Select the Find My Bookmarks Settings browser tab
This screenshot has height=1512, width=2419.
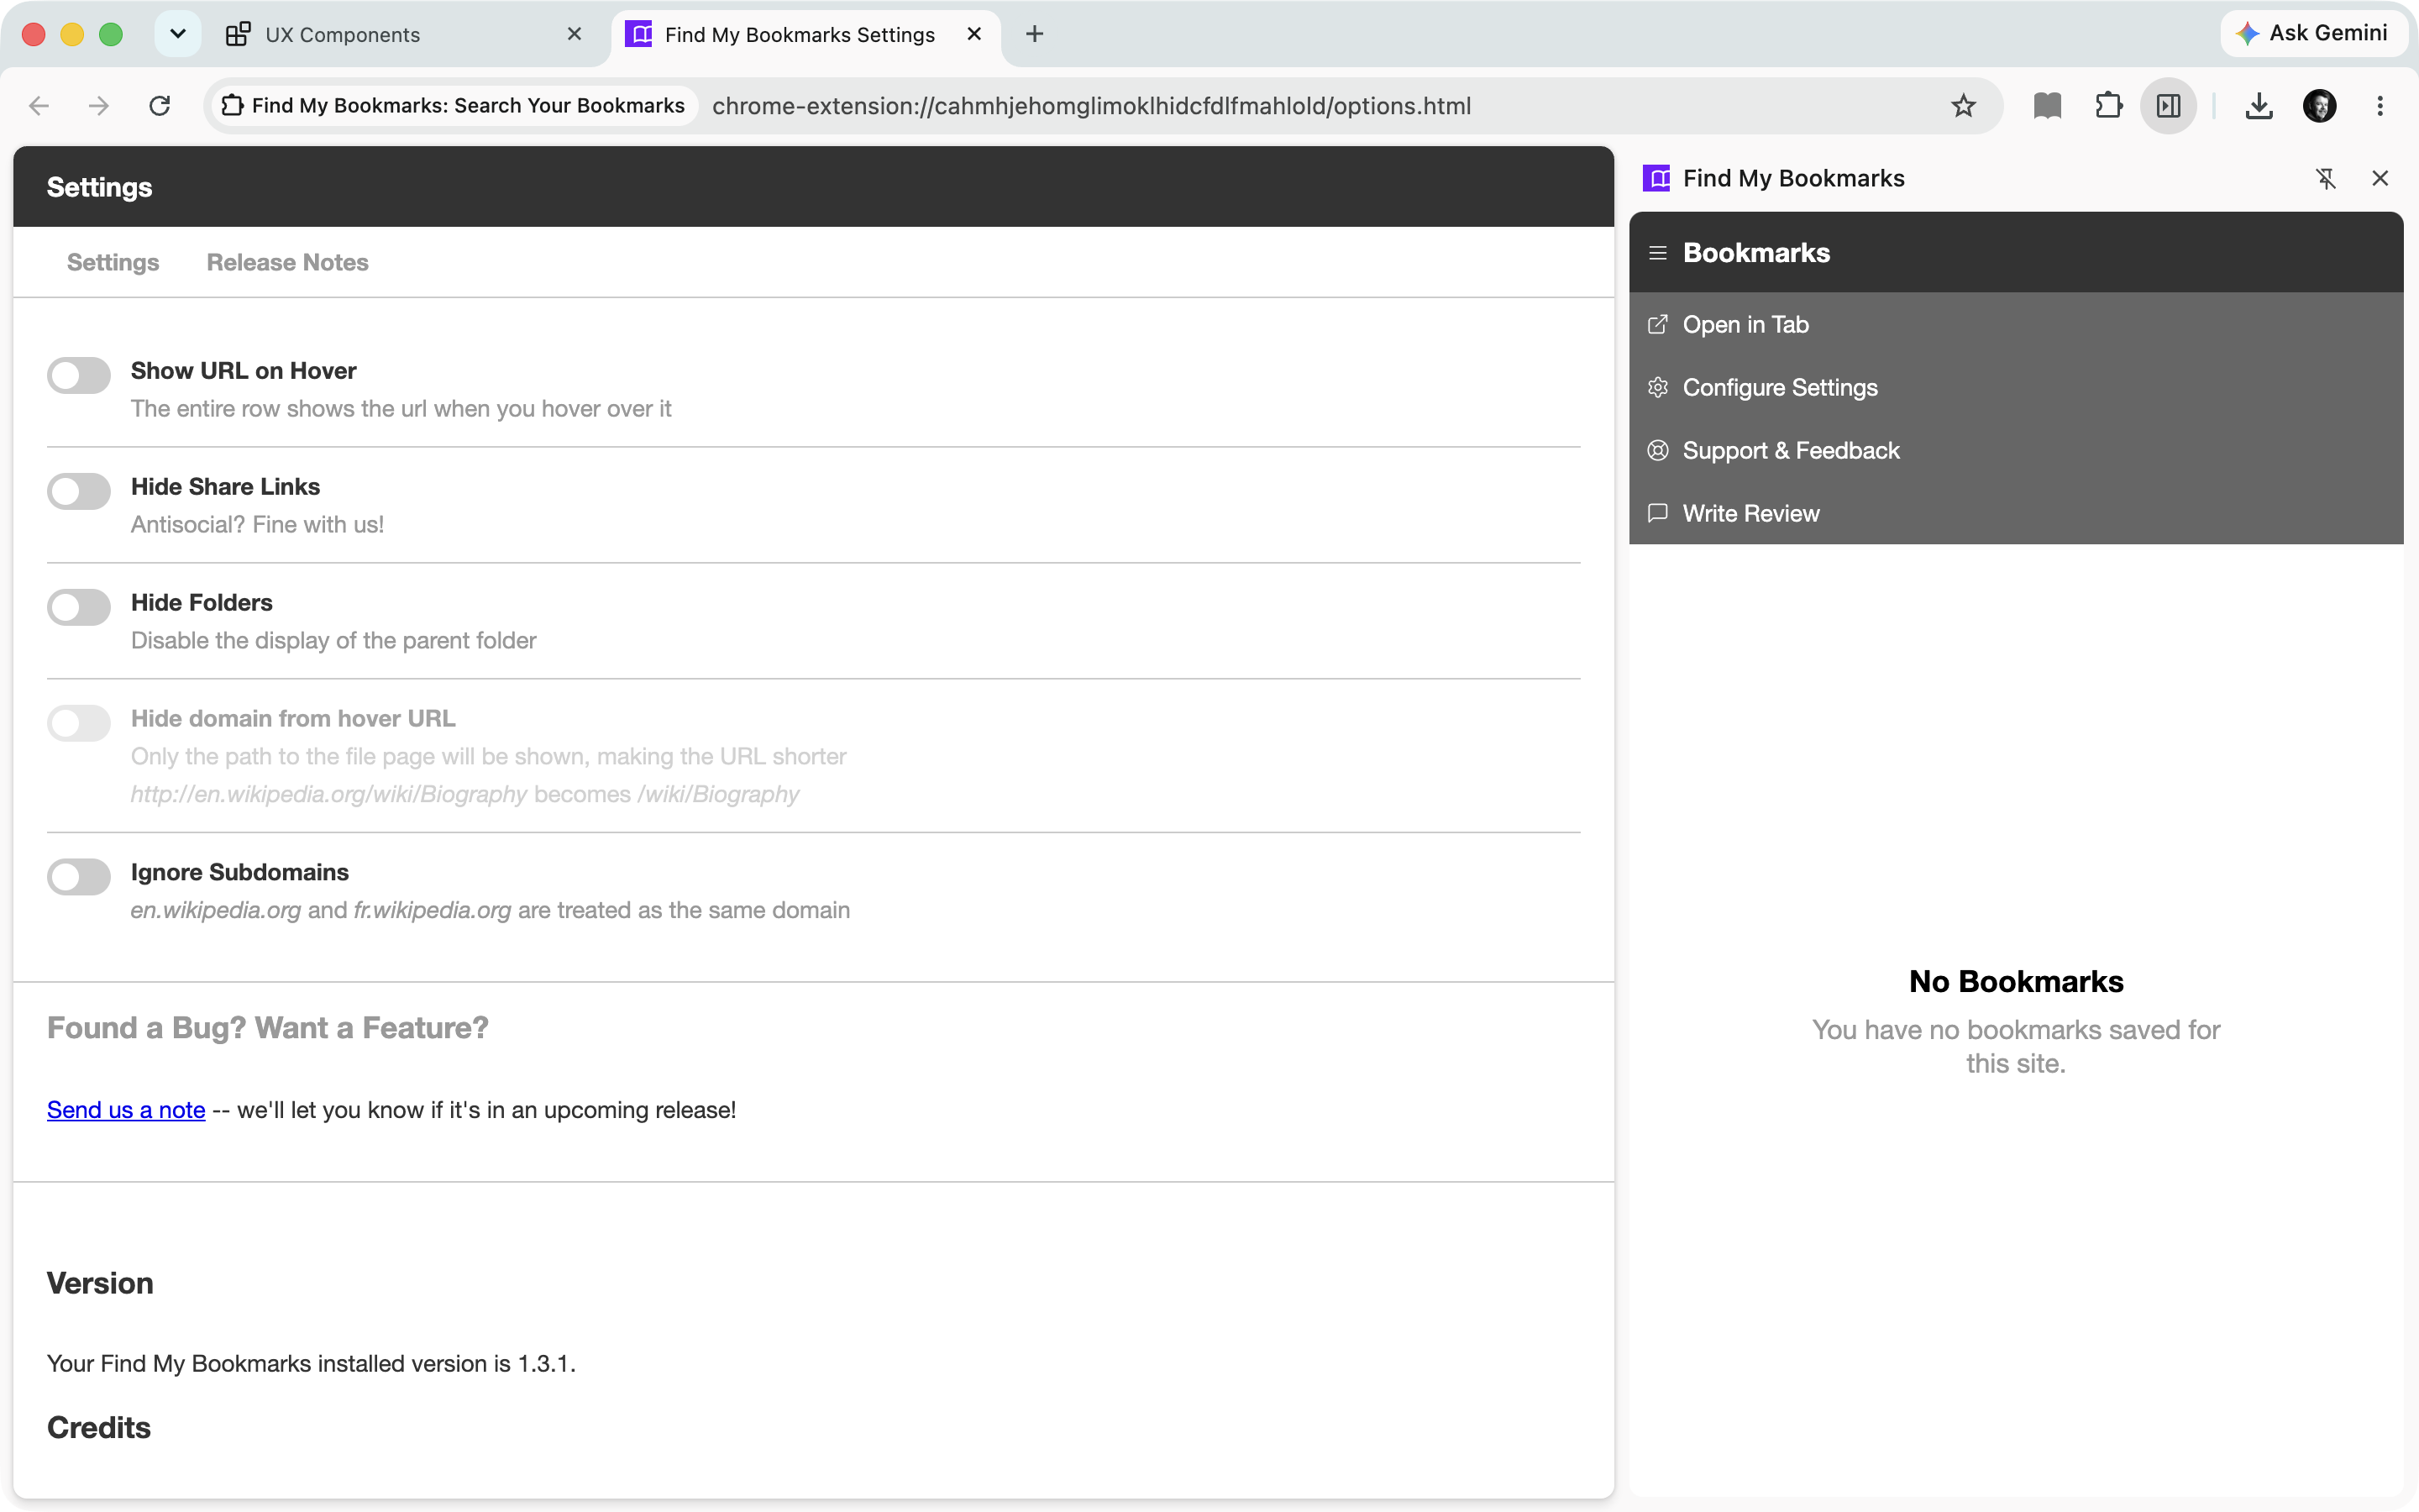[805, 35]
